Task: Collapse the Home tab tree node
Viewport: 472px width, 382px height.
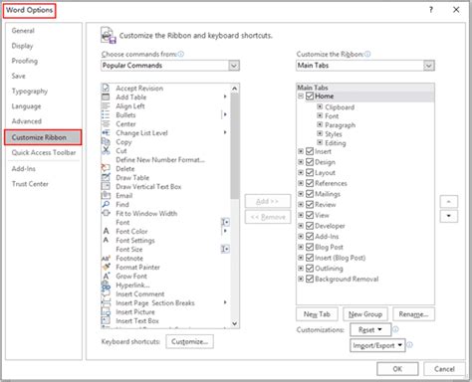Action: coord(301,96)
